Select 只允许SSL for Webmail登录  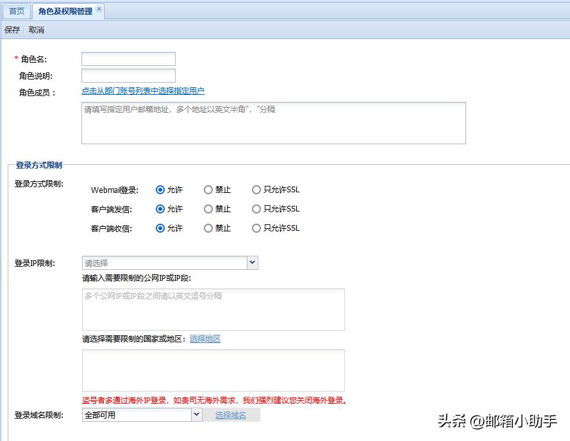pos(256,189)
